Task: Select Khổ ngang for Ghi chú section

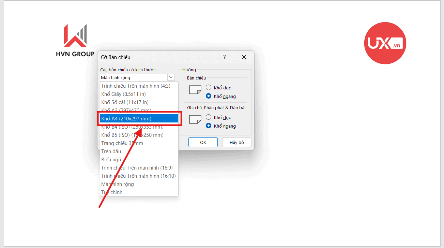Action: click(209, 126)
